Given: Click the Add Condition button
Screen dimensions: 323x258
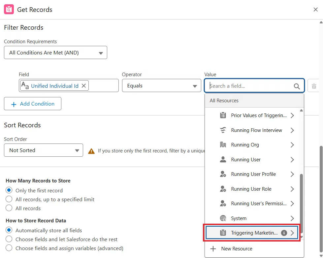Looking at the screenshot, I should point(33,104).
